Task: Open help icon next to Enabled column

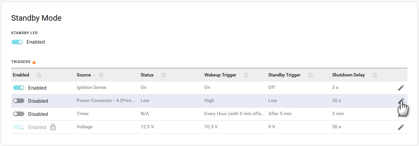Action: (39, 75)
